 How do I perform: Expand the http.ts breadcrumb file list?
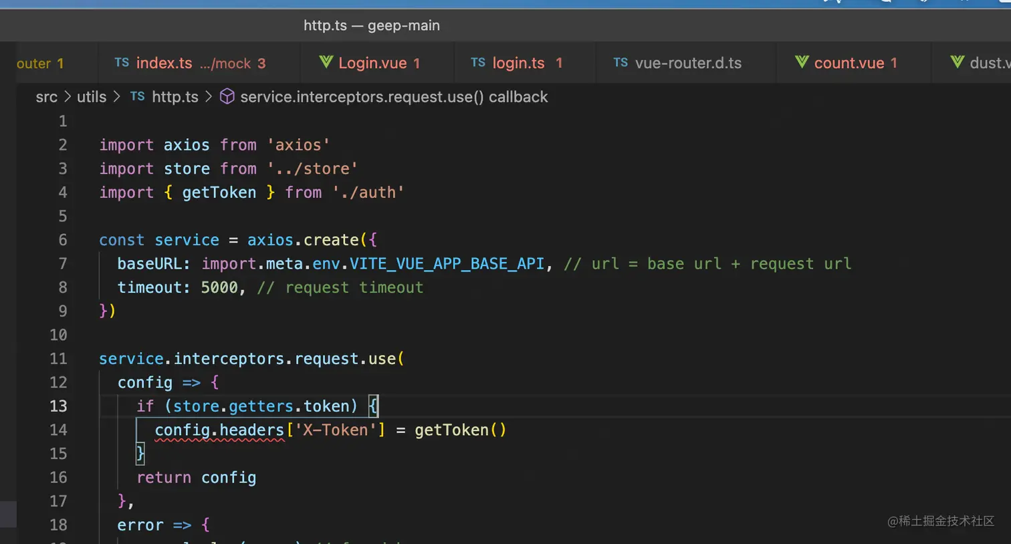pyautogui.click(x=175, y=97)
